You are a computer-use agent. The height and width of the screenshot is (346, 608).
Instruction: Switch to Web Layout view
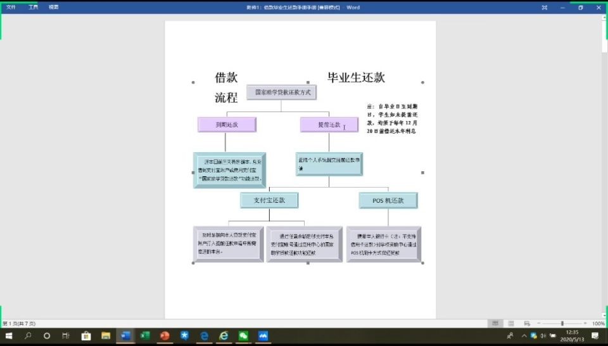pyautogui.click(x=525, y=323)
